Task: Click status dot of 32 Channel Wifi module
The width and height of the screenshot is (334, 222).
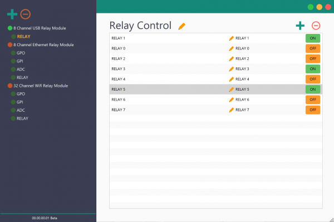Action: coord(10,86)
